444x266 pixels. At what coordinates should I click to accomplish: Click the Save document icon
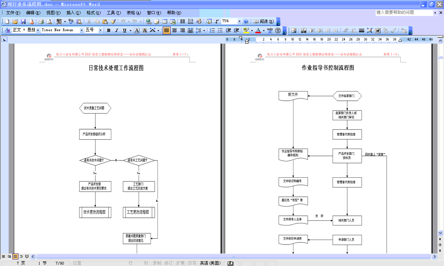[x=23, y=21]
